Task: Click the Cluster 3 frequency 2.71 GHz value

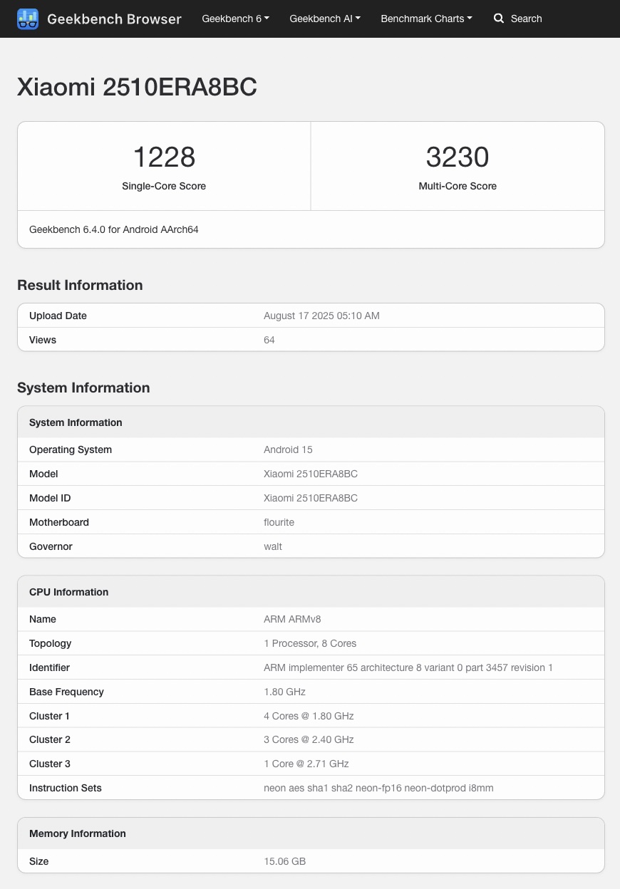Action: 306,764
